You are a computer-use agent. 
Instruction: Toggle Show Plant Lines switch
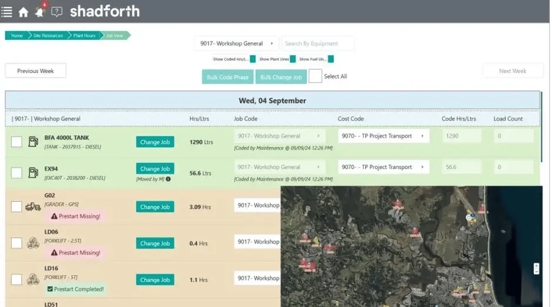[293, 59]
